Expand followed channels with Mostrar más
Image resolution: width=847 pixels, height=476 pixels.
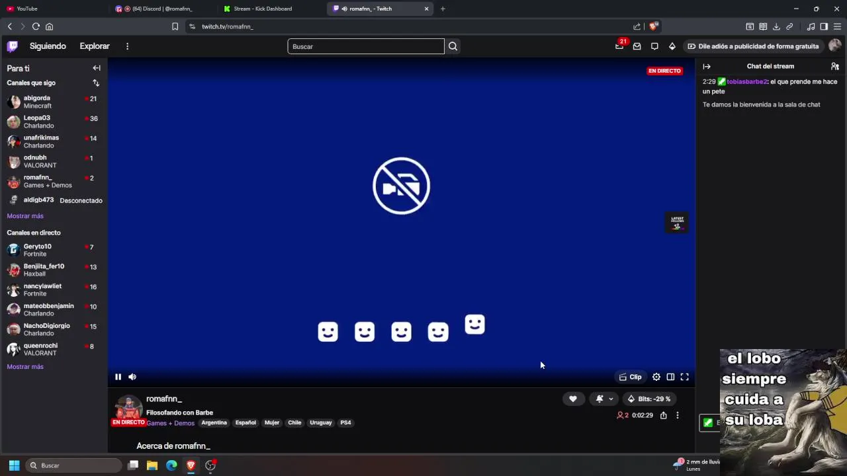pyautogui.click(x=25, y=216)
